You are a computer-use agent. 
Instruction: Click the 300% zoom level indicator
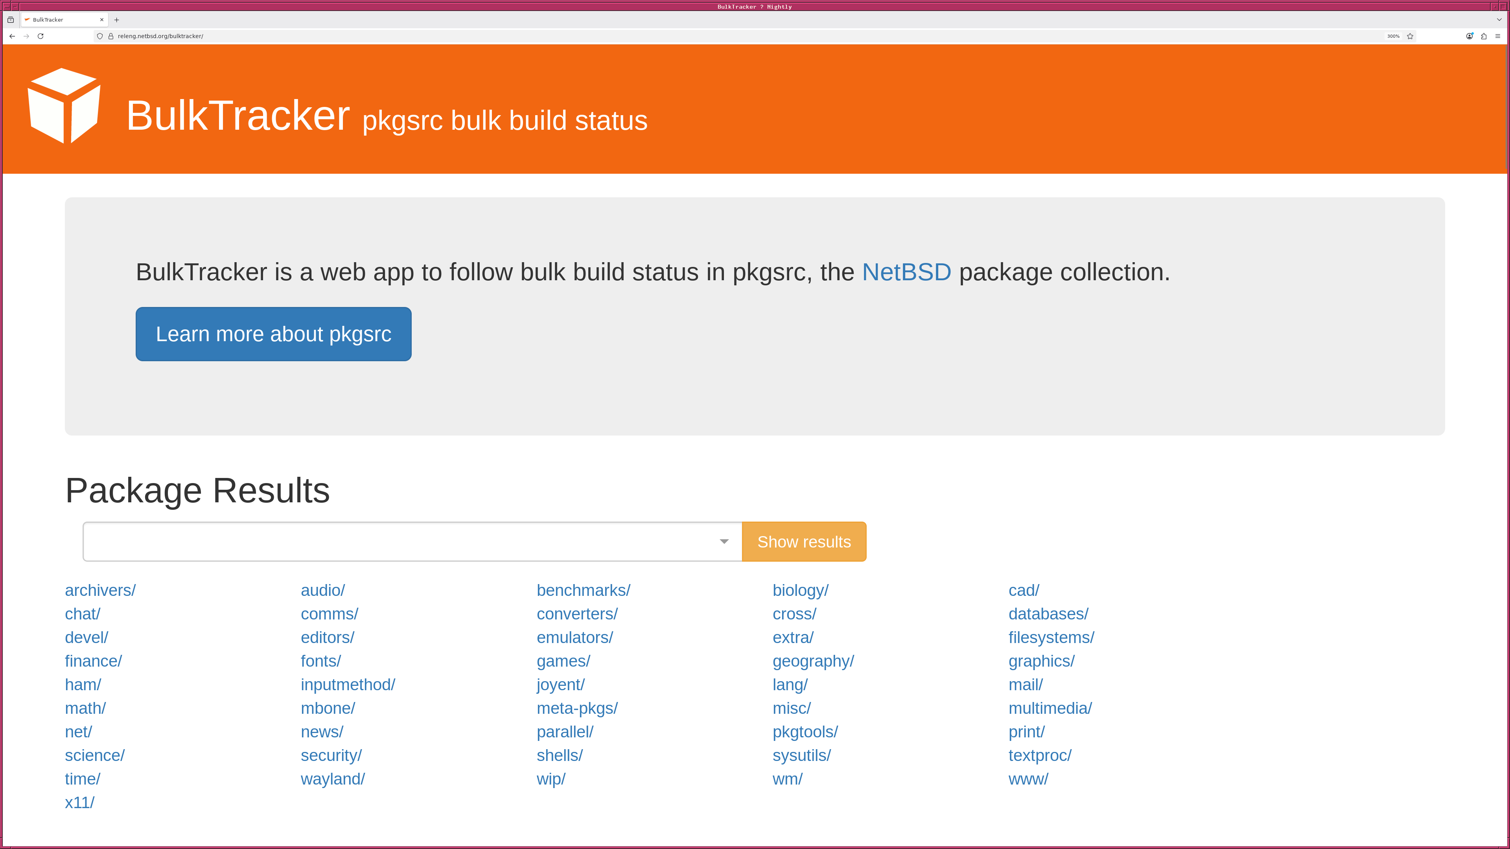pyautogui.click(x=1393, y=36)
